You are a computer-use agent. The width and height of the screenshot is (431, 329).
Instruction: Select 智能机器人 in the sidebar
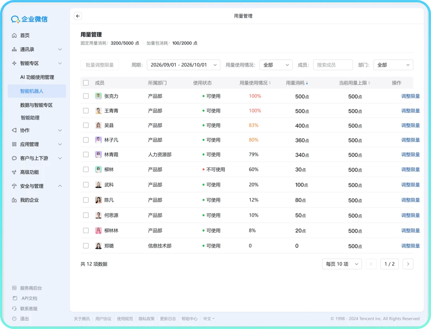tap(37, 91)
